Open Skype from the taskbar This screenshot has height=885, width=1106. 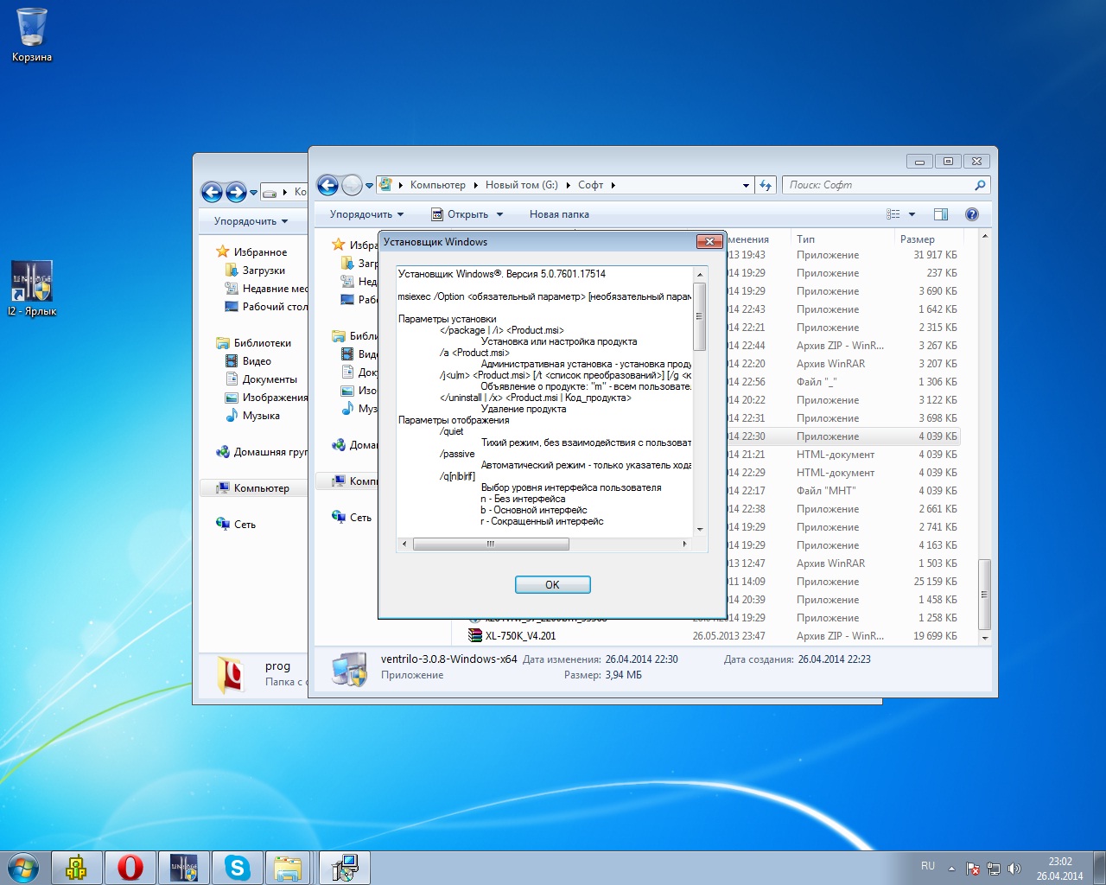(237, 867)
